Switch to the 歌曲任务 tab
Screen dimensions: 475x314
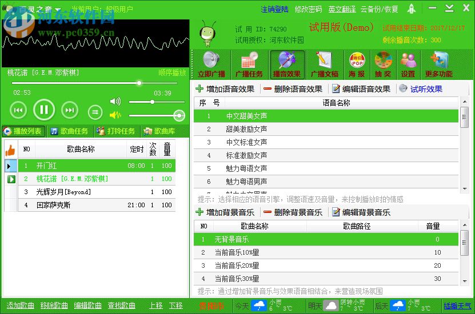point(70,131)
